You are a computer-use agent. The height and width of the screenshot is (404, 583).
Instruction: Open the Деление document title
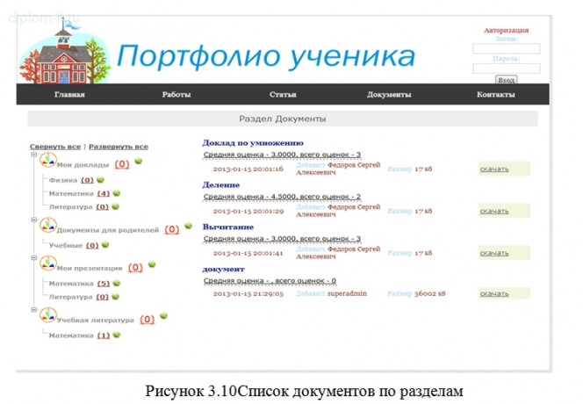click(x=221, y=185)
